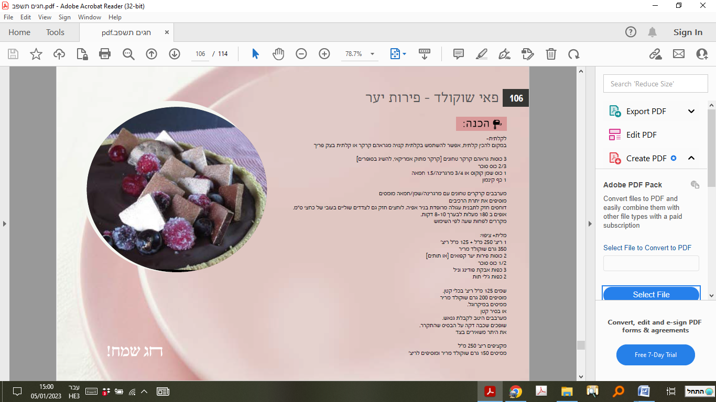Open the taskbar notification center icon
The width and height of the screenshot is (716, 402).
[17, 392]
